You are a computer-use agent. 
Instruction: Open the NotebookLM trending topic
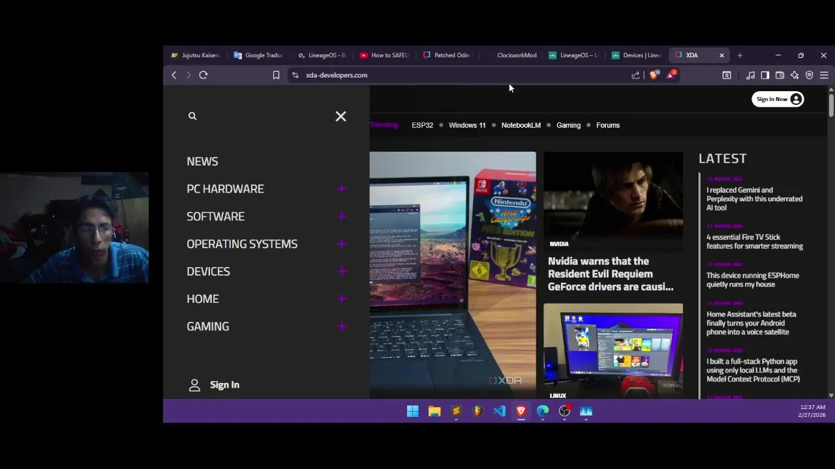(521, 125)
